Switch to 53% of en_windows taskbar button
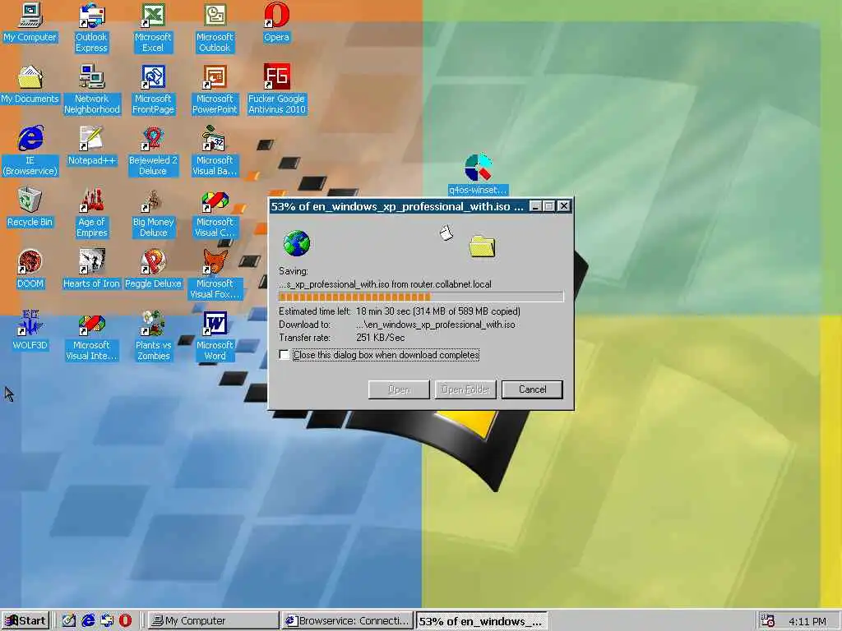The image size is (842, 631). click(482, 621)
